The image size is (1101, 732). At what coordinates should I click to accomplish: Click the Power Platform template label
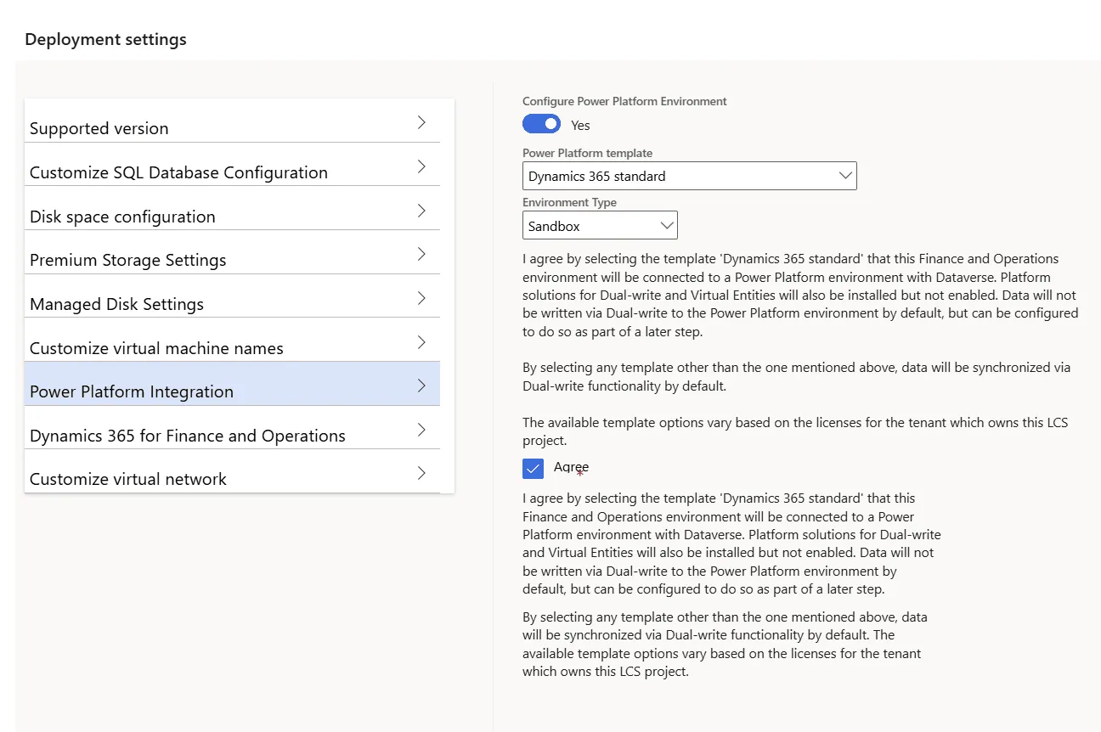(x=587, y=154)
